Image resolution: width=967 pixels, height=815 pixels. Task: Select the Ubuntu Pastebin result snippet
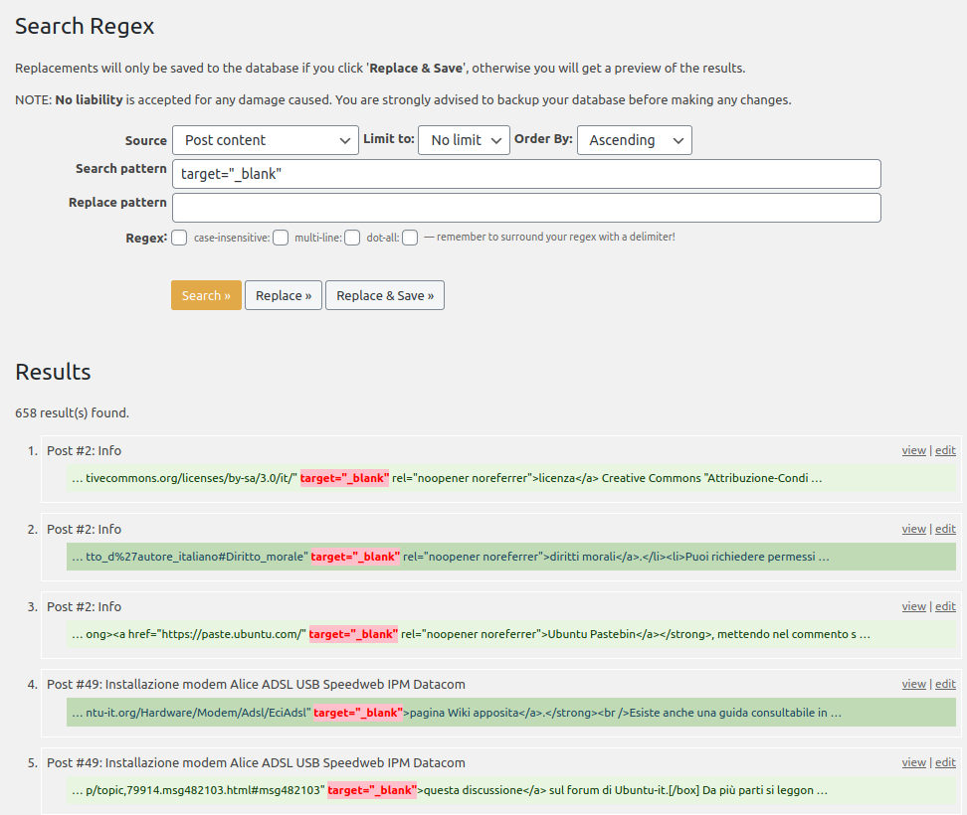point(511,634)
